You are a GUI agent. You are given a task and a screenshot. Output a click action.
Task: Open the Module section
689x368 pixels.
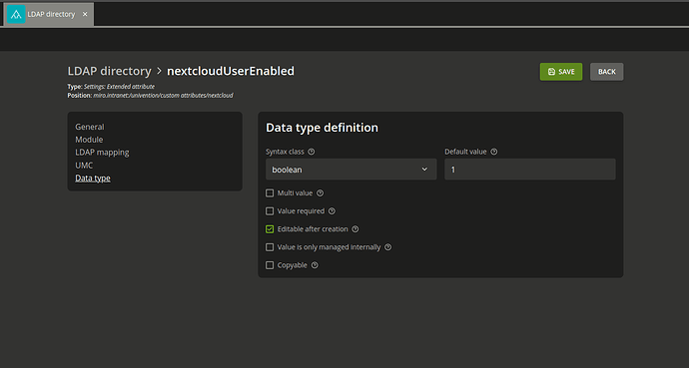point(89,140)
